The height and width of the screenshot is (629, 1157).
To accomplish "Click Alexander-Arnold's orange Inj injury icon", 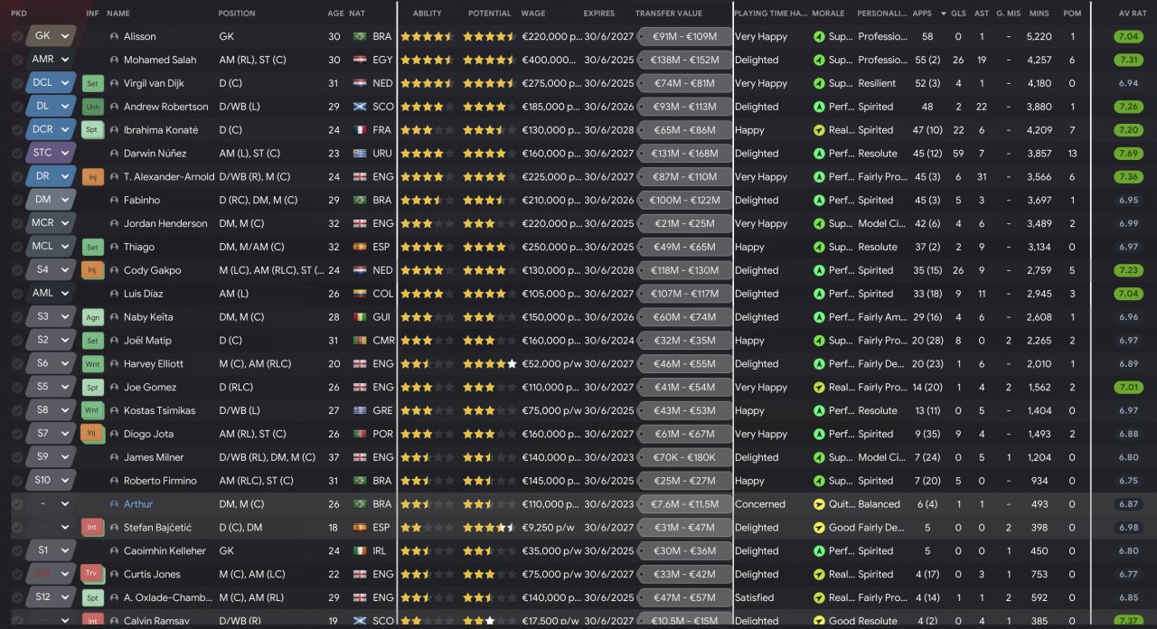I will [92, 177].
